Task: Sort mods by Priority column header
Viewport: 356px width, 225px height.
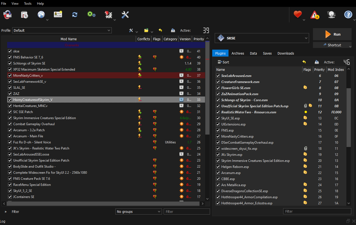Action: (199, 39)
